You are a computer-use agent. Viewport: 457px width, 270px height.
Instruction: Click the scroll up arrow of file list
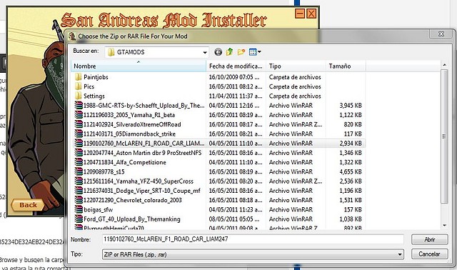coord(444,65)
